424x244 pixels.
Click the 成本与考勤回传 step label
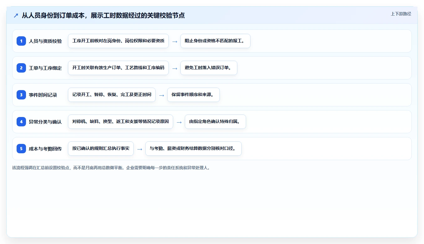click(x=45, y=149)
